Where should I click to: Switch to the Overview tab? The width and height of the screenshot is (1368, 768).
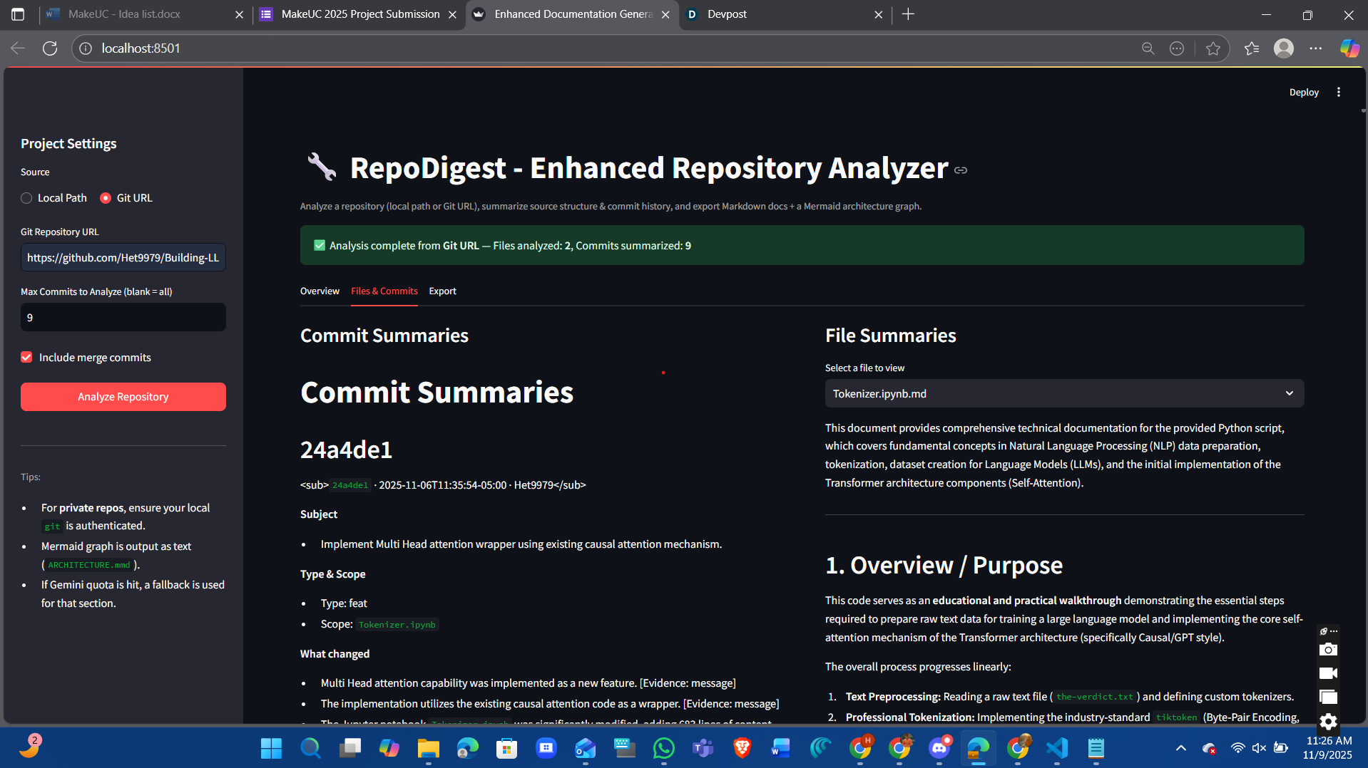point(320,291)
